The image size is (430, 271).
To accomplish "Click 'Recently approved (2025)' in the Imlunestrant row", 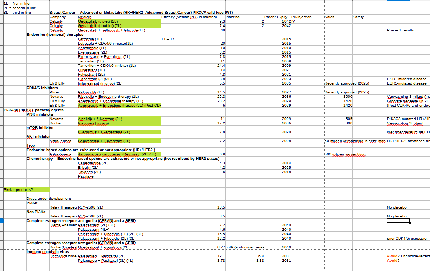I will click(x=347, y=83).
